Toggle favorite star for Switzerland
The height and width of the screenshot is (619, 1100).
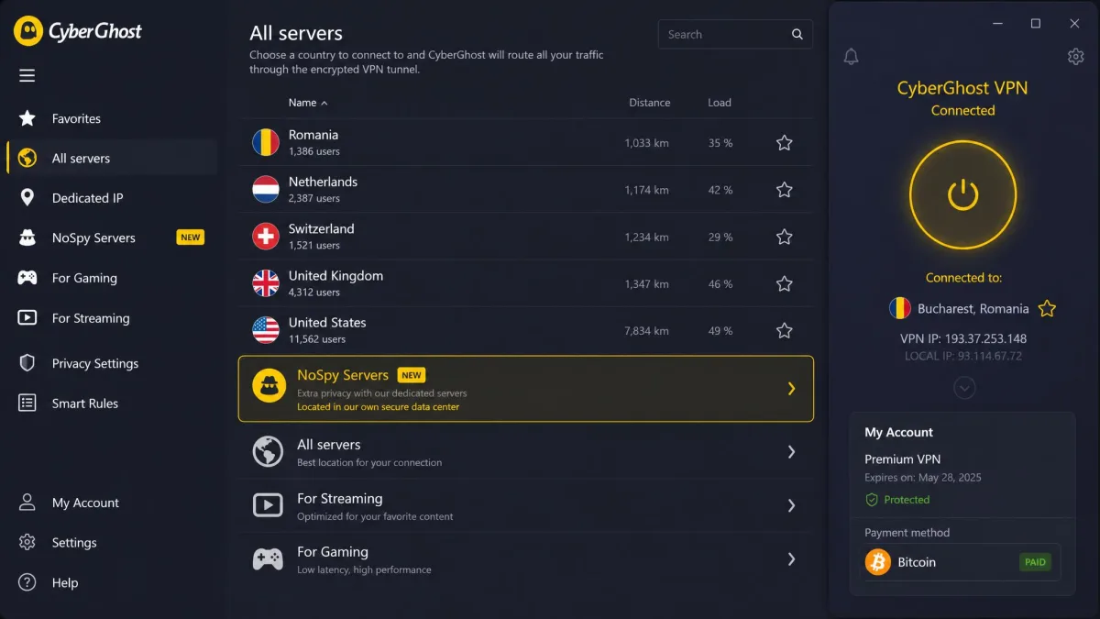(785, 237)
